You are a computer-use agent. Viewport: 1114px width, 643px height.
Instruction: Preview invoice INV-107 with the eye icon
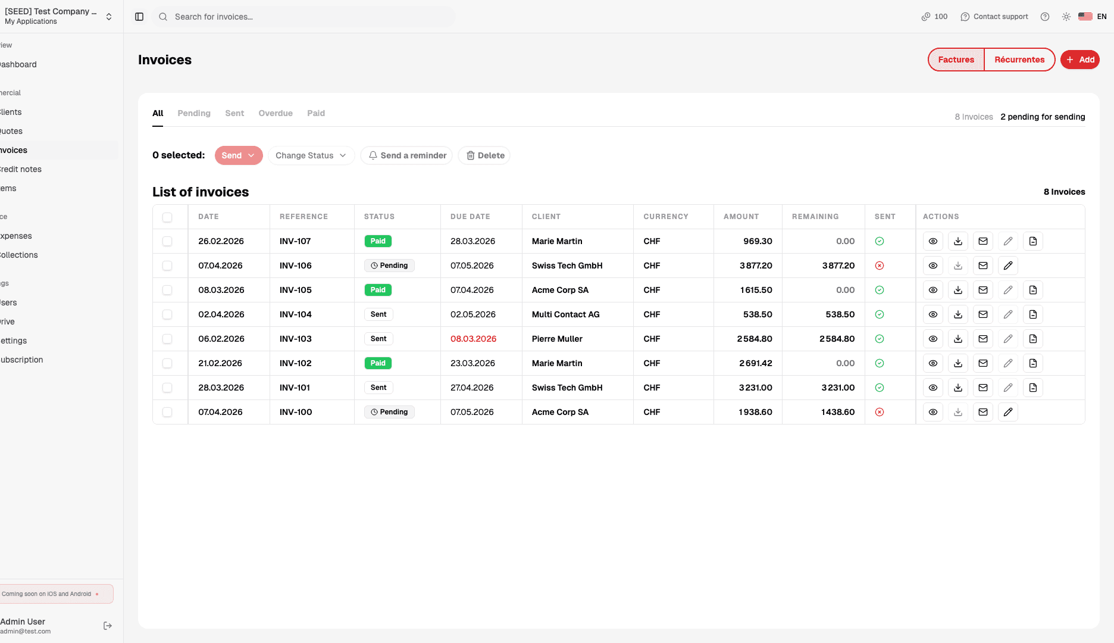pyautogui.click(x=932, y=241)
